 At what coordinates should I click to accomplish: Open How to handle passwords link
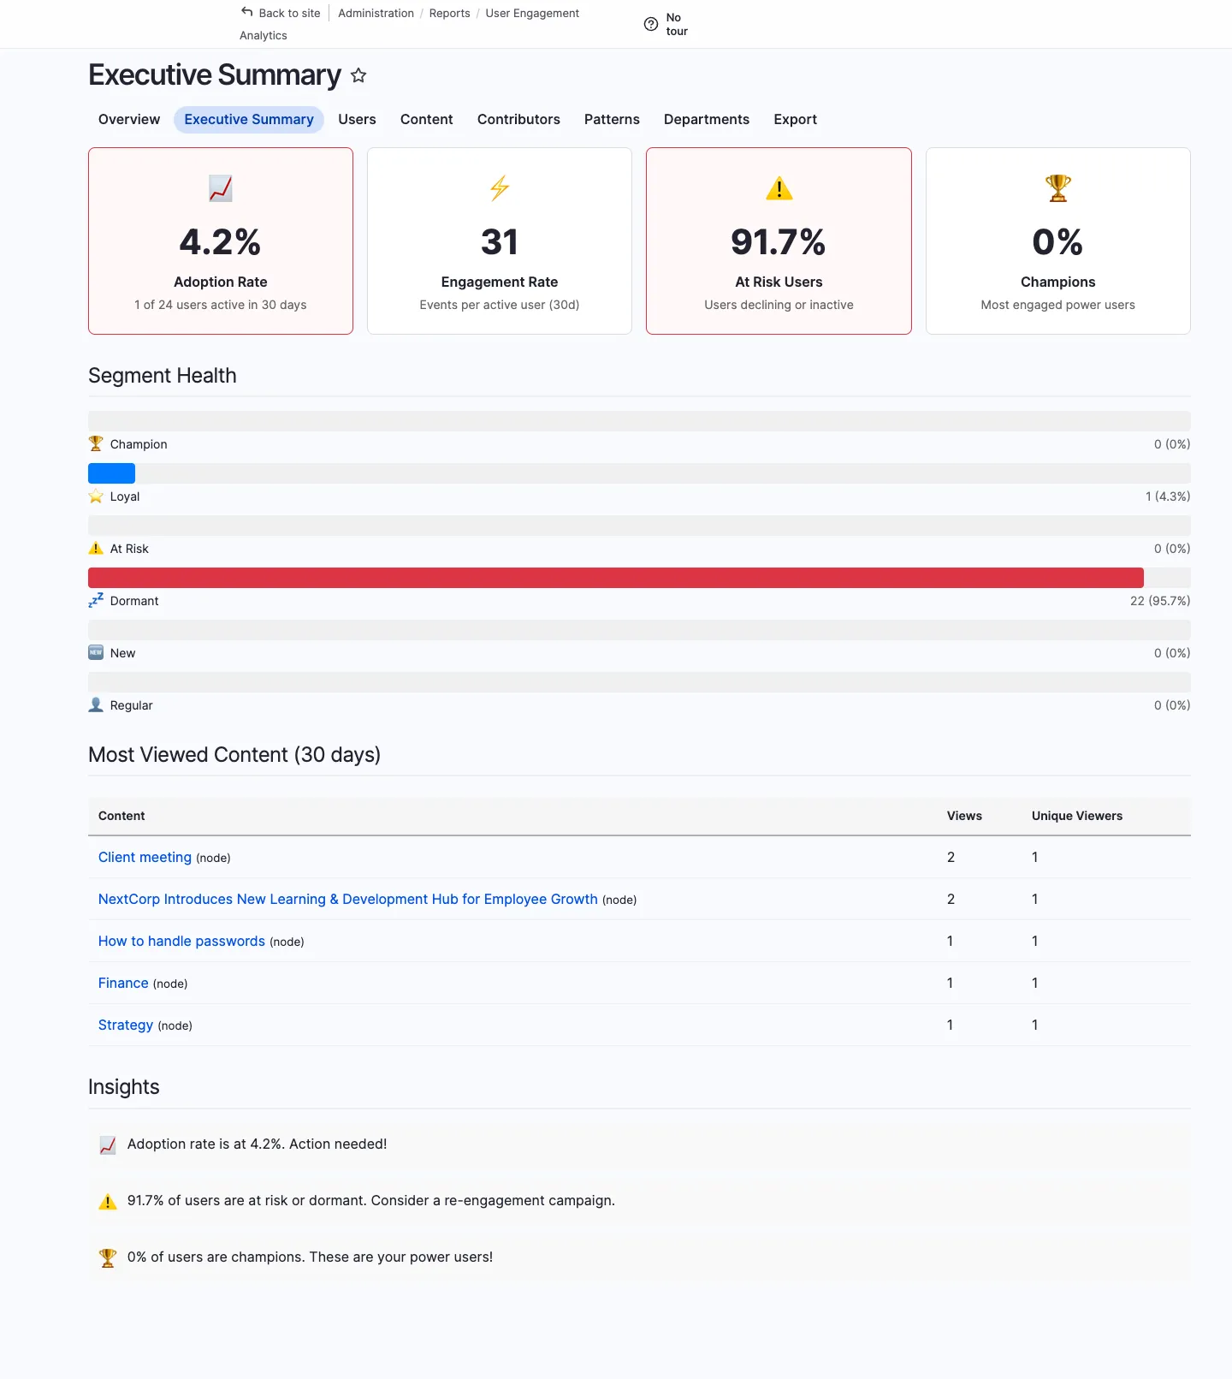point(181,941)
